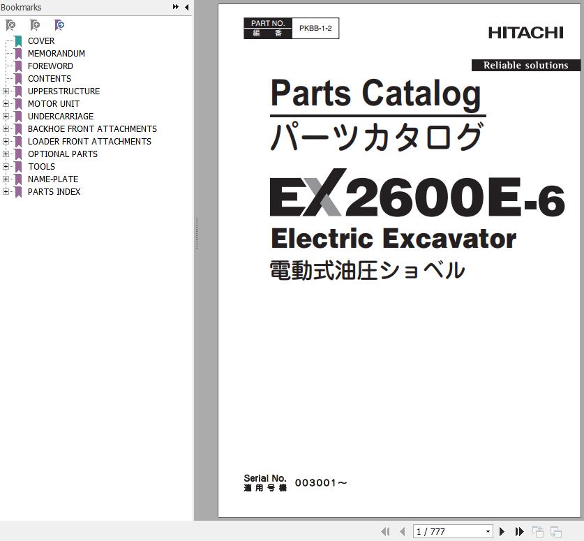584x541 pixels.
Task: Click the Bookmarks panel double-arrow options button
Action: 176,7
